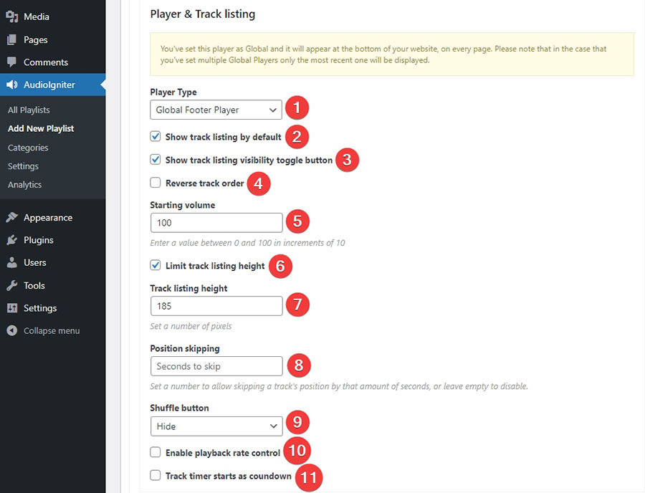
Task: Click the Tools wrench icon
Action: [12, 285]
